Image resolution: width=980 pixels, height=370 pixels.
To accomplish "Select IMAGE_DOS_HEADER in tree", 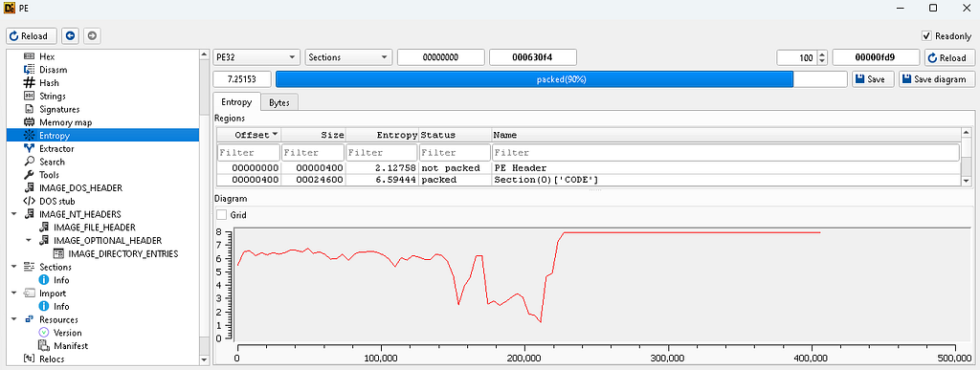I will 80,187.
